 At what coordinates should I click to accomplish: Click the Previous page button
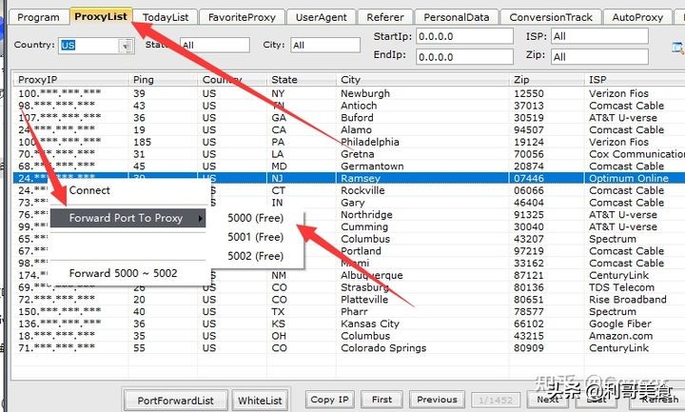[437, 400]
